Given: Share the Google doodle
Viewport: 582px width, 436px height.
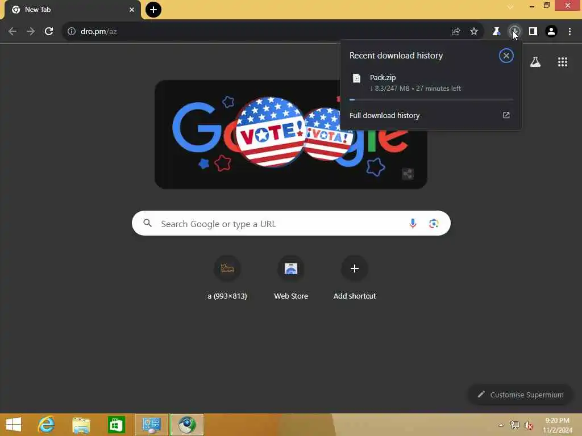Looking at the screenshot, I should click(408, 174).
